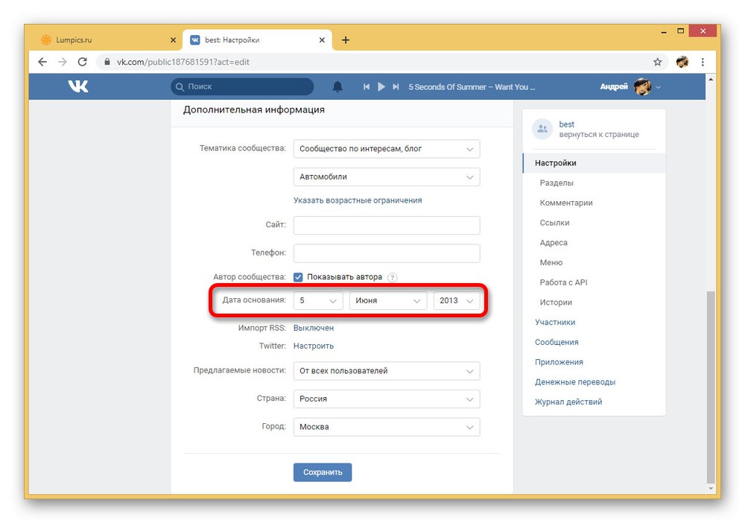Open the country dropdown Россия

(x=387, y=399)
